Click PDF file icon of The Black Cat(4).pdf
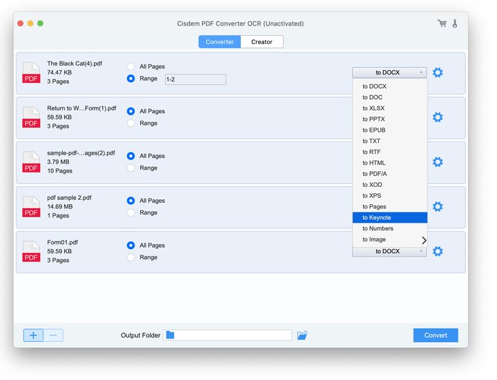This screenshot has height=380, width=497. point(31,72)
